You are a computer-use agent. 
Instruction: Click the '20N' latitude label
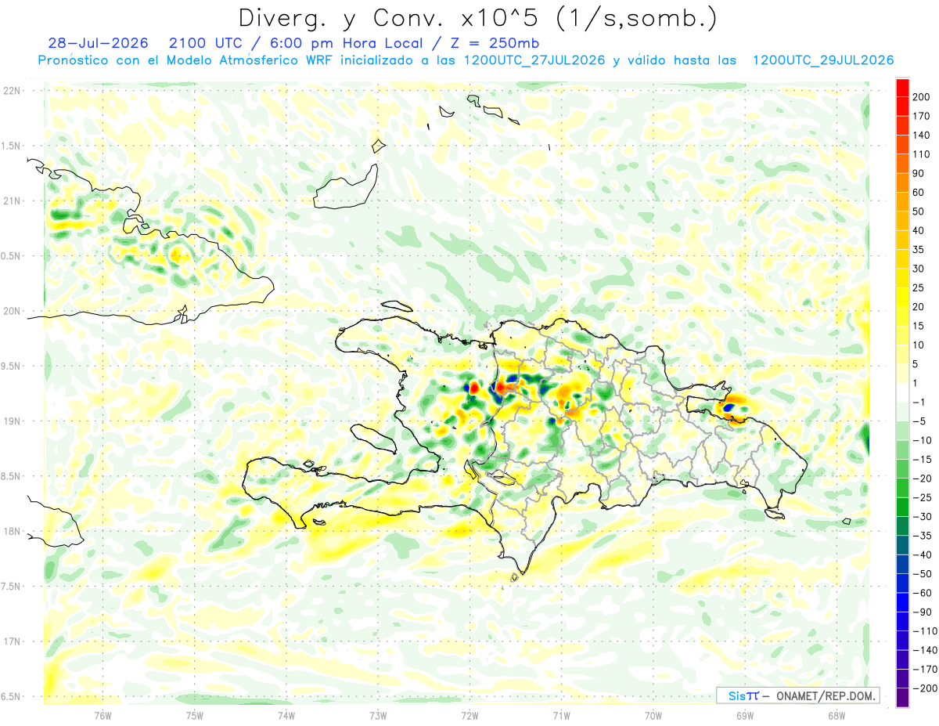coord(11,311)
